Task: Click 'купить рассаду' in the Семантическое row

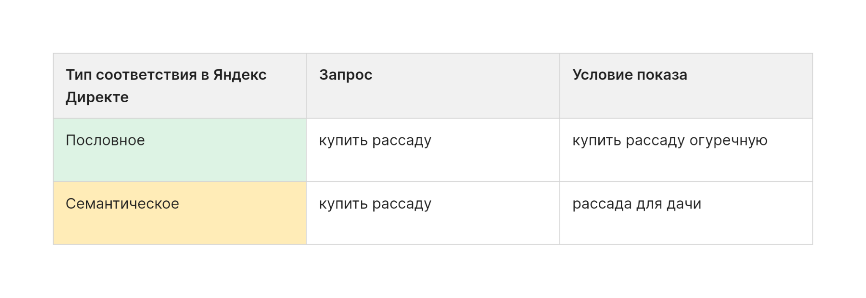Action: 375,204
